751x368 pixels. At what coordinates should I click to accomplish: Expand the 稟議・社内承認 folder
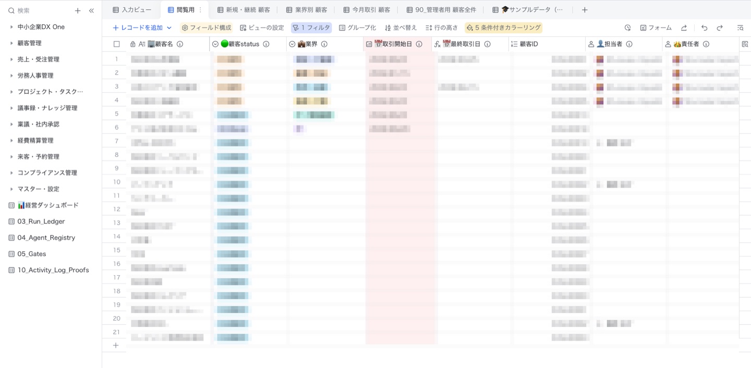click(11, 124)
